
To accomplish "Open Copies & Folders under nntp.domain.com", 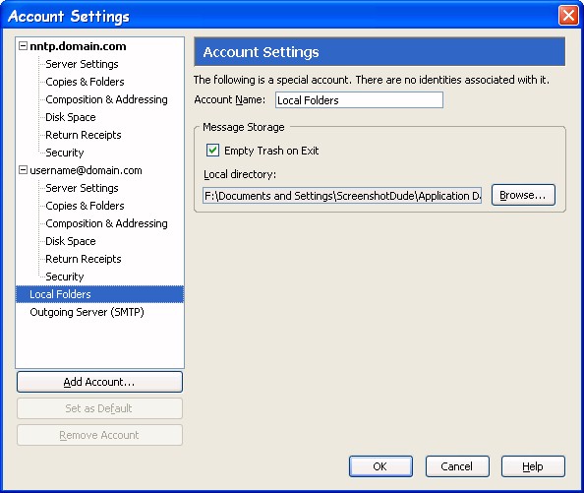I will (85, 82).
